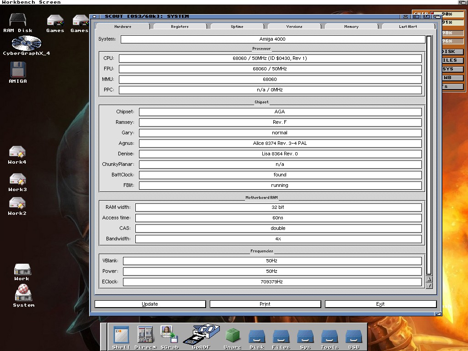This screenshot has height=351, width=468.
Task: Switch to the Uptime tab
Action: click(237, 27)
